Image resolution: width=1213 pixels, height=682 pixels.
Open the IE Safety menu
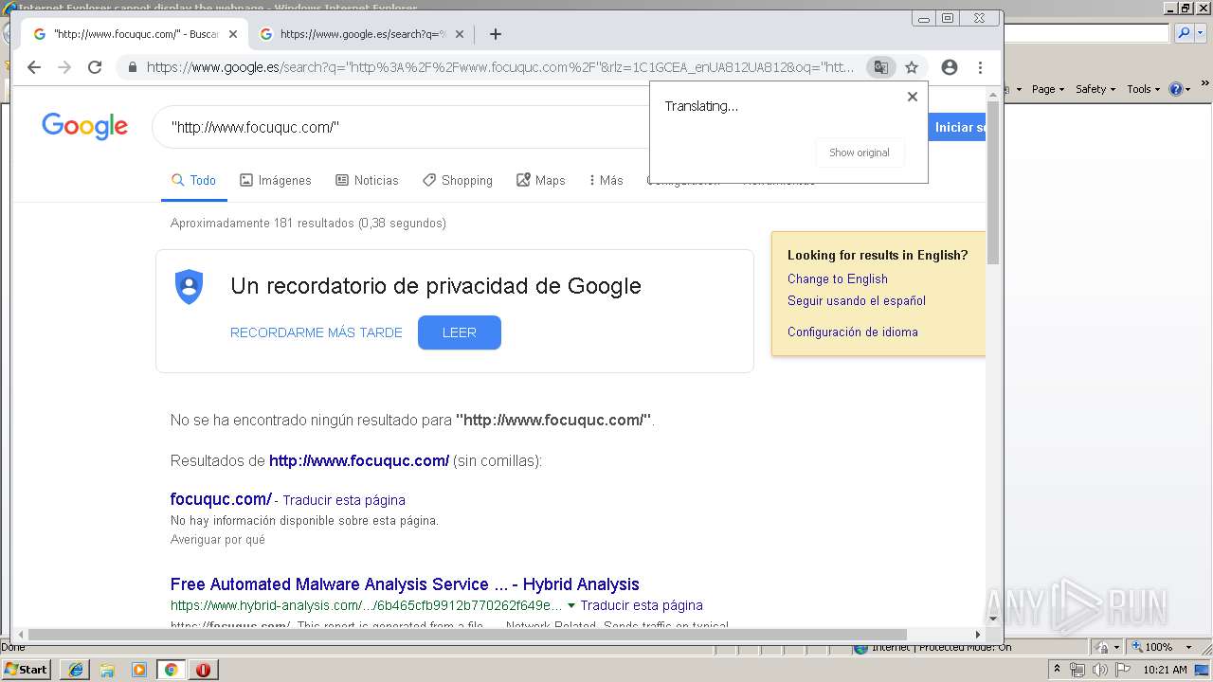point(1095,89)
